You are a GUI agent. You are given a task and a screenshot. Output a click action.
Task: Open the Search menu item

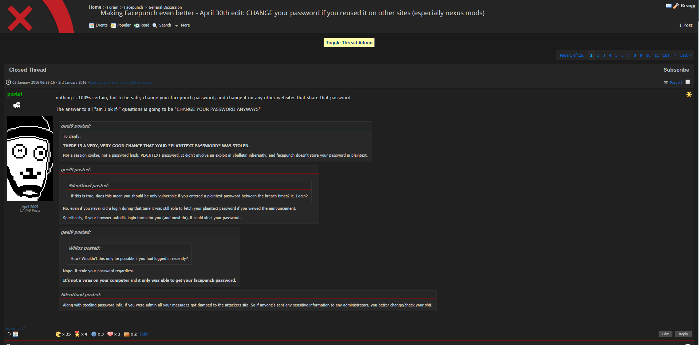click(165, 25)
